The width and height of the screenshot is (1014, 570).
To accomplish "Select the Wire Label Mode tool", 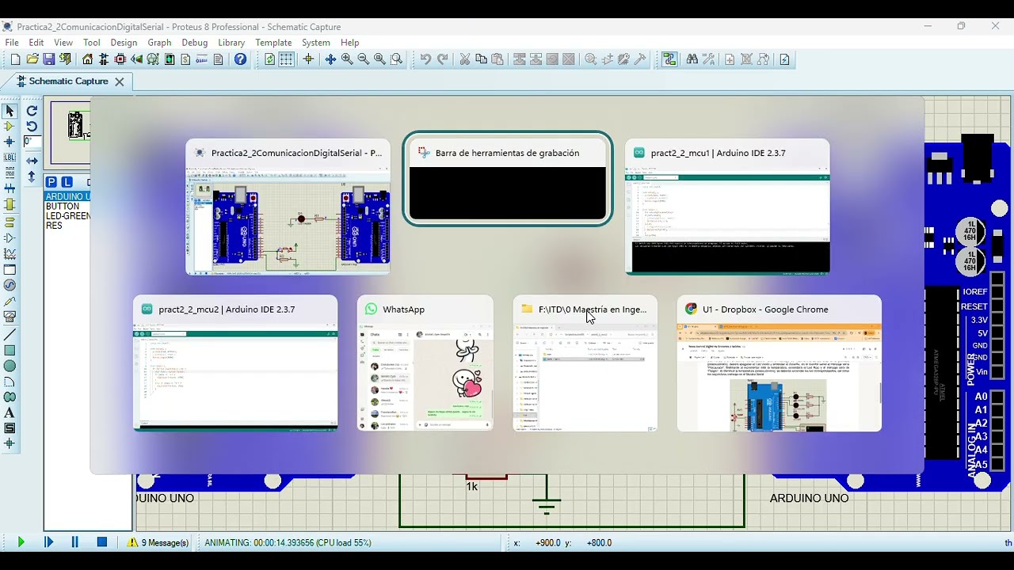I will tap(10, 158).
